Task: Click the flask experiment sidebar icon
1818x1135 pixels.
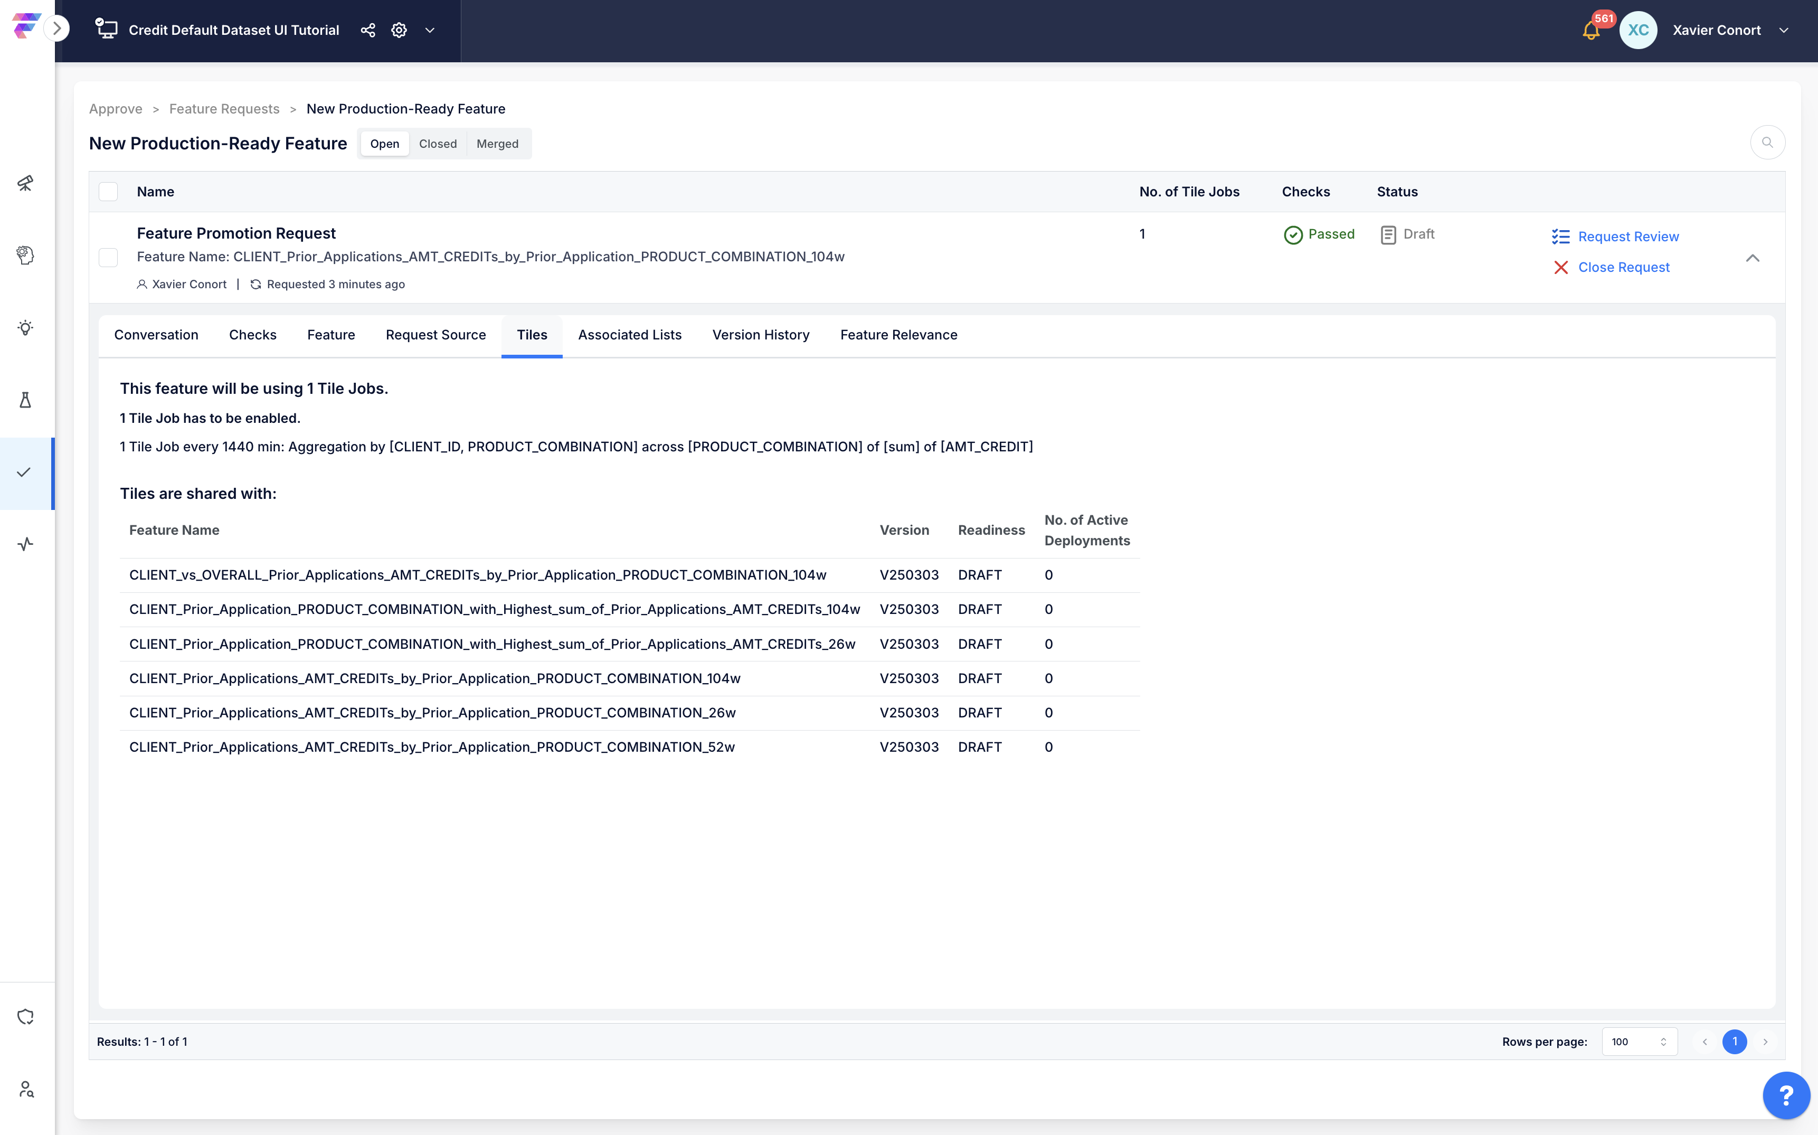Action: pos(25,399)
